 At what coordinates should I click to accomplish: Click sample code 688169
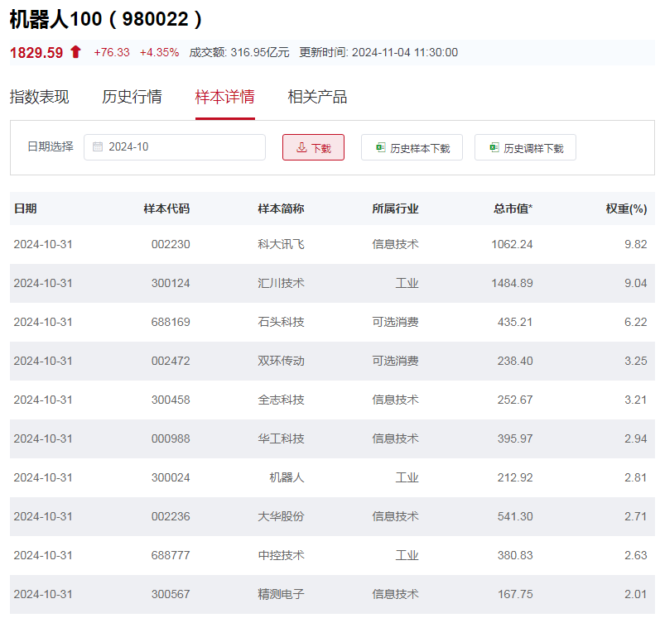171,322
